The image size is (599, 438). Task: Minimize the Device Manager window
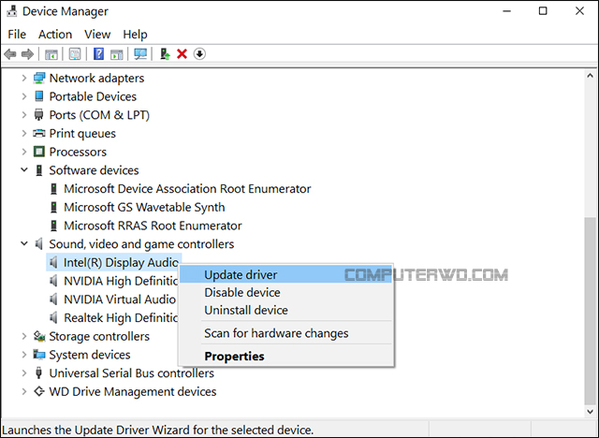click(x=507, y=11)
